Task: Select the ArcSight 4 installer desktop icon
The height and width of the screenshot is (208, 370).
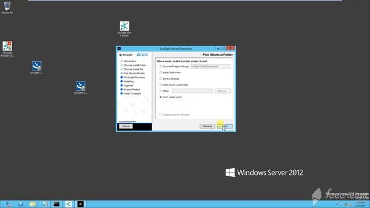Action: pos(80,88)
